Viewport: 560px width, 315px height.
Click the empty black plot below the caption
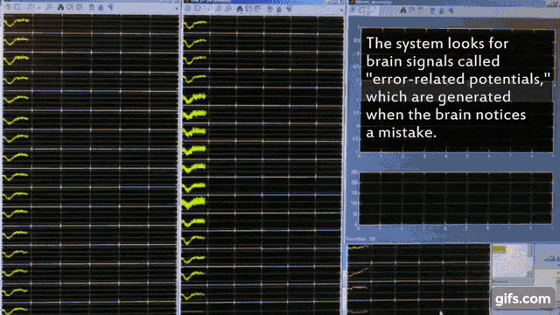point(456,199)
